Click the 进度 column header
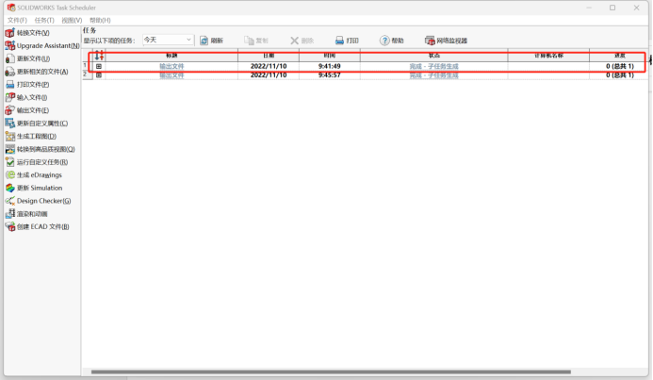653x380 pixels. (619, 55)
